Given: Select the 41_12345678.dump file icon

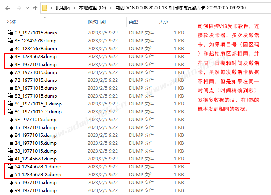Looking at the screenshot, I should tap(11, 159).
